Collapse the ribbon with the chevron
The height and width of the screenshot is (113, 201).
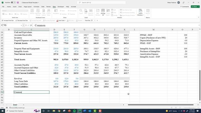[x=198, y=17]
